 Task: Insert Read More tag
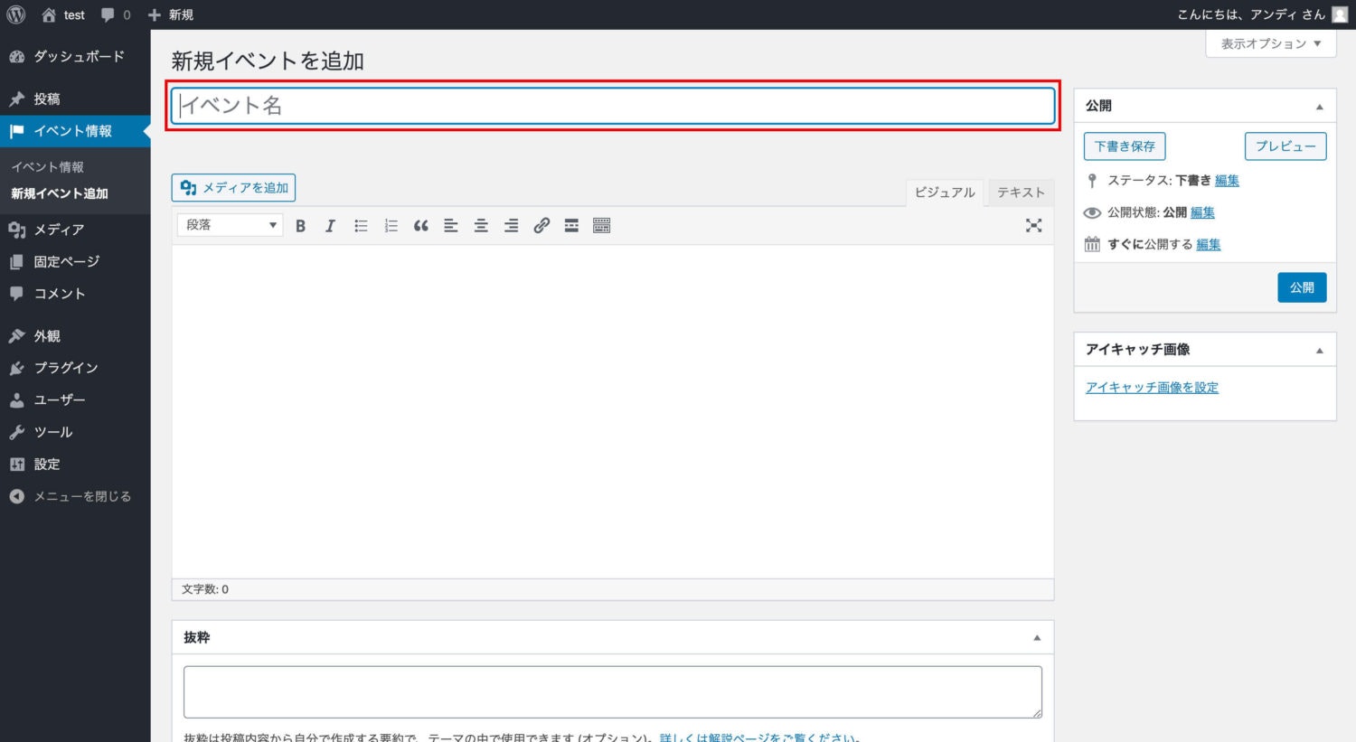(571, 226)
